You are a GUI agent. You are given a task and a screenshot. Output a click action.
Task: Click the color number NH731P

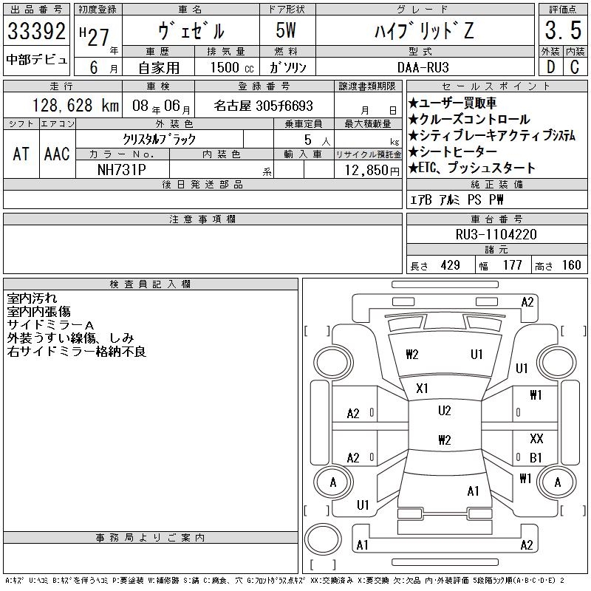point(121,170)
